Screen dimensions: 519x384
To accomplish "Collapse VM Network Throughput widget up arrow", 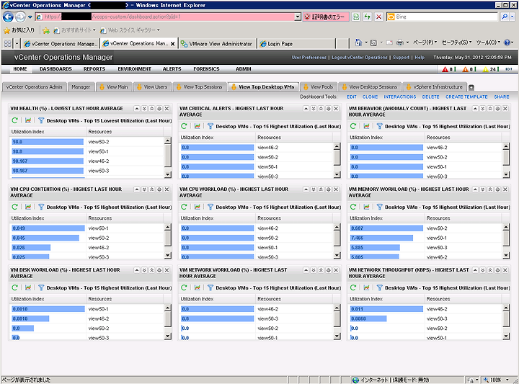I will pos(475,270).
